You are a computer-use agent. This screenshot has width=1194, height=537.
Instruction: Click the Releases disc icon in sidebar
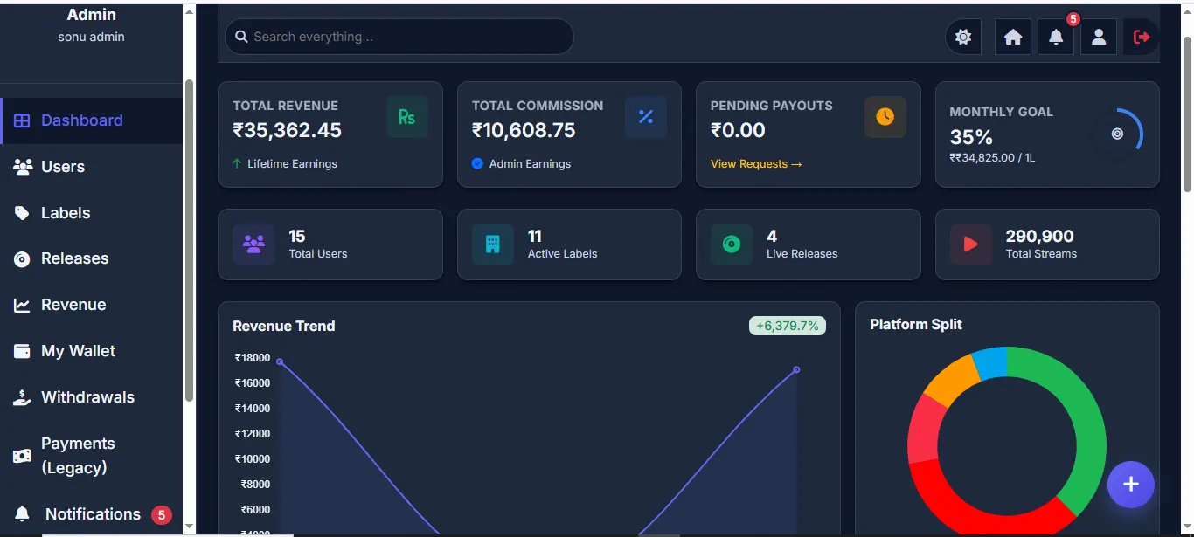pyautogui.click(x=23, y=258)
